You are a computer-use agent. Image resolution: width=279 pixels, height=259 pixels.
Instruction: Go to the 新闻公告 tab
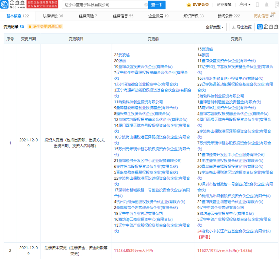[x=229, y=16]
